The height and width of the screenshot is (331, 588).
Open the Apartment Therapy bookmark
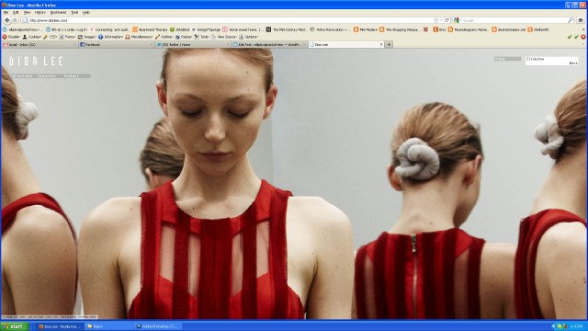click(150, 29)
